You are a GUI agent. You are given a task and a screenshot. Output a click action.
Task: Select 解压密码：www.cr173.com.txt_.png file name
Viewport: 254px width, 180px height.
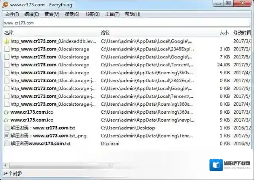click(49, 135)
